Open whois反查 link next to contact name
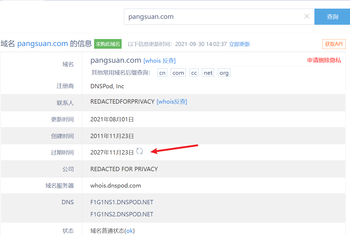The image size is (350, 236). coord(172,101)
